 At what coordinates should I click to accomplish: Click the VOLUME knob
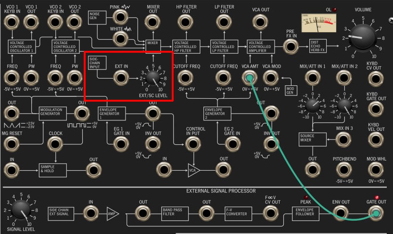(x=362, y=37)
